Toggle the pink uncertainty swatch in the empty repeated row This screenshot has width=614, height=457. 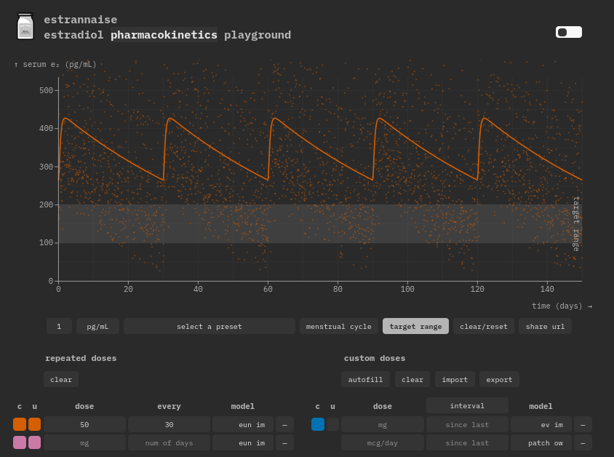coord(34,442)
